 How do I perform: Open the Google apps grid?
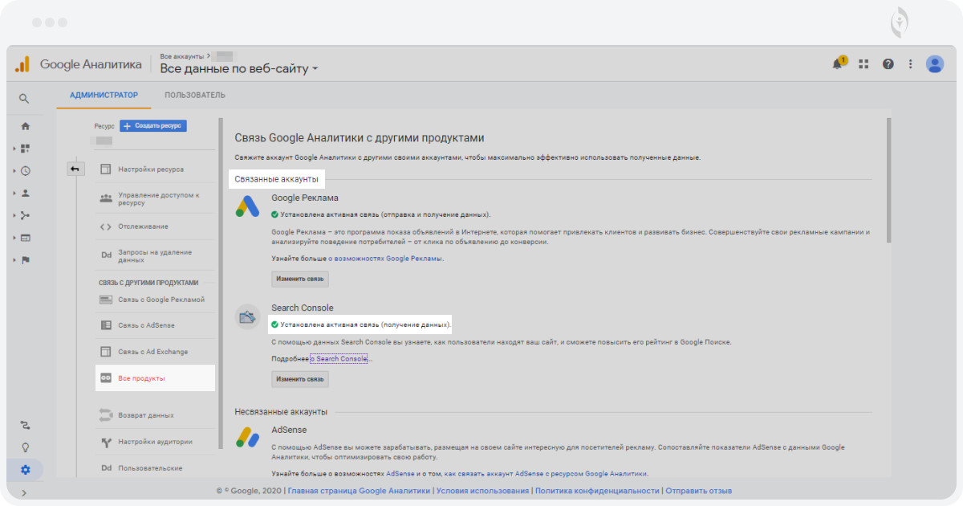point(863,64)
